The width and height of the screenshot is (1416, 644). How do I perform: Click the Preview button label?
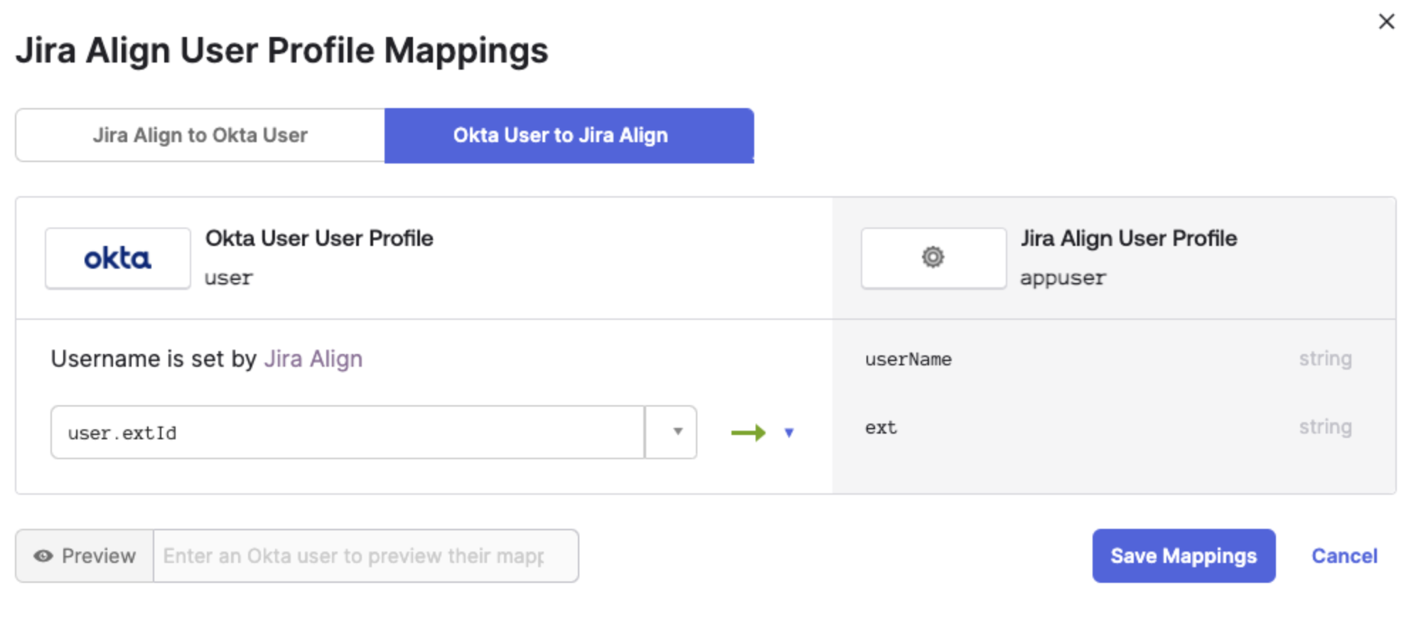coord(98,556)
